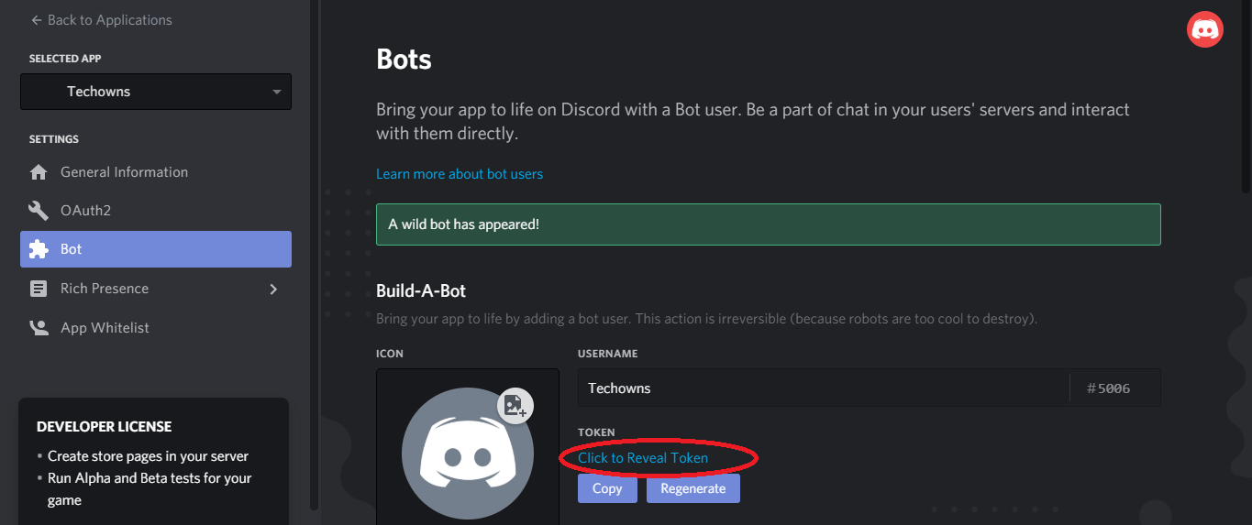Open Learn more about bot users link
The image size is (1252, 525).
[460, 174]
